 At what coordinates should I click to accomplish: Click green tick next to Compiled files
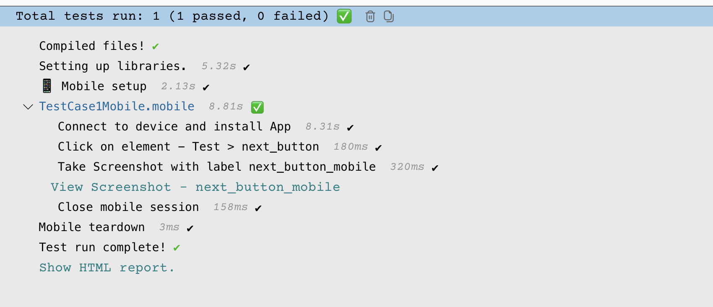(x=156, y=47)
